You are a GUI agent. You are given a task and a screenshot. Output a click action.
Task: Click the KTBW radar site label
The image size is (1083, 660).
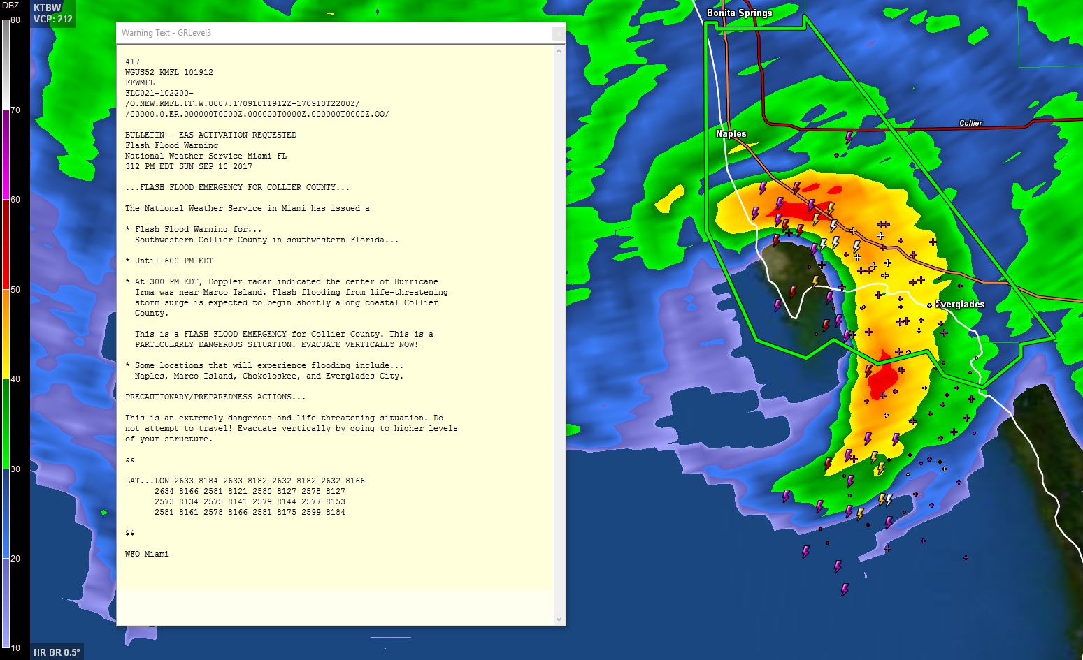[48, 8]
